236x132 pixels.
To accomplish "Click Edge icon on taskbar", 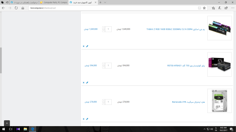I will click(x=32, y=129).
